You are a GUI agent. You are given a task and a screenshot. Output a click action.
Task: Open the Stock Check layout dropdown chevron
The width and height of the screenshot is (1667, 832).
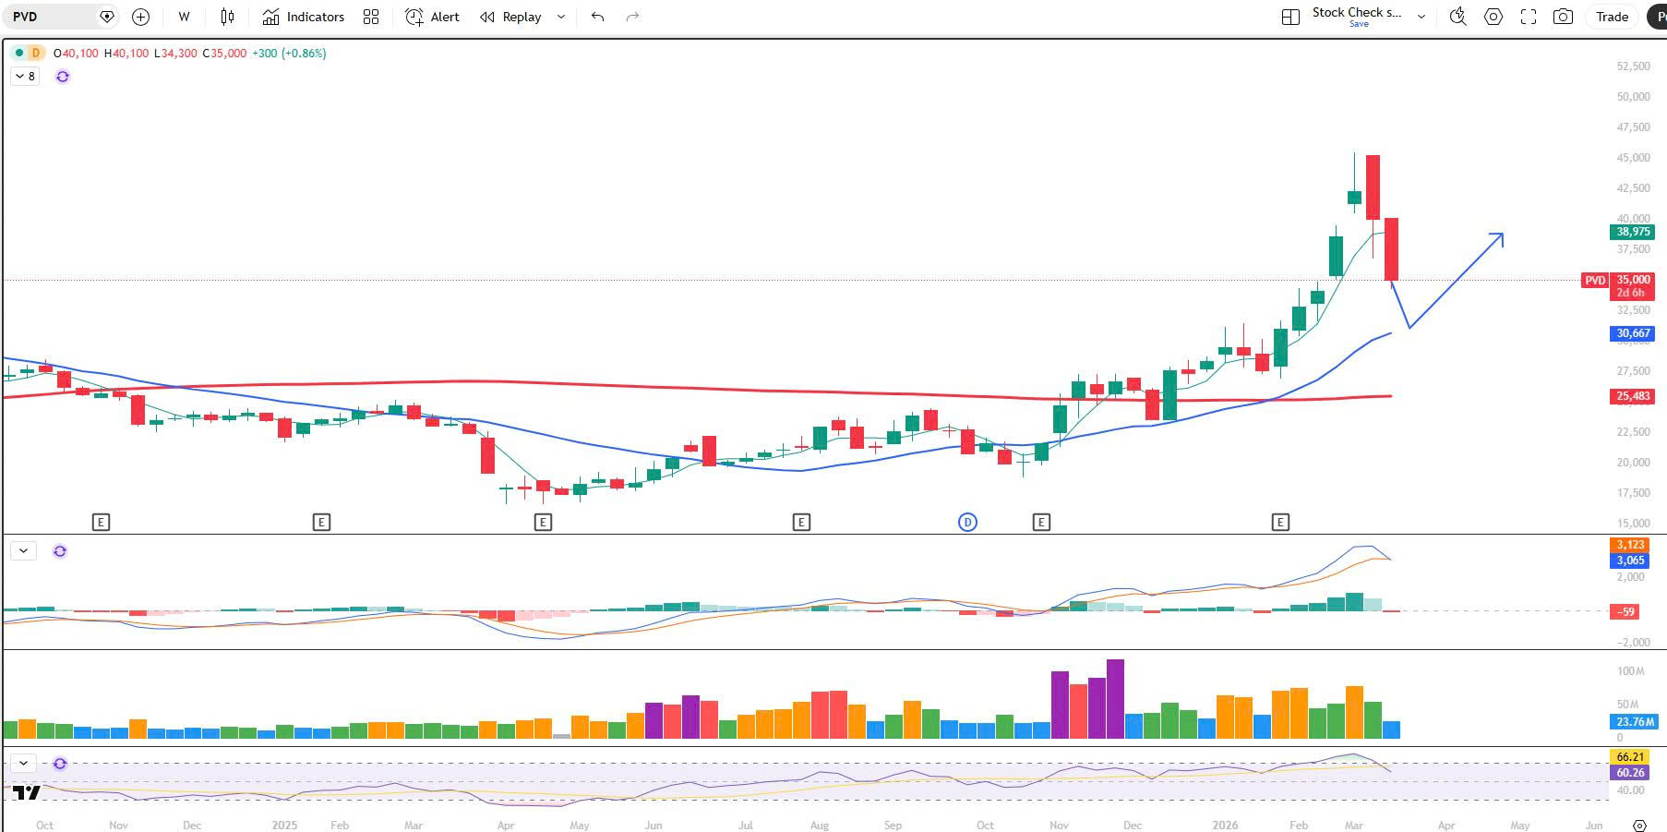click(1421, 17)
